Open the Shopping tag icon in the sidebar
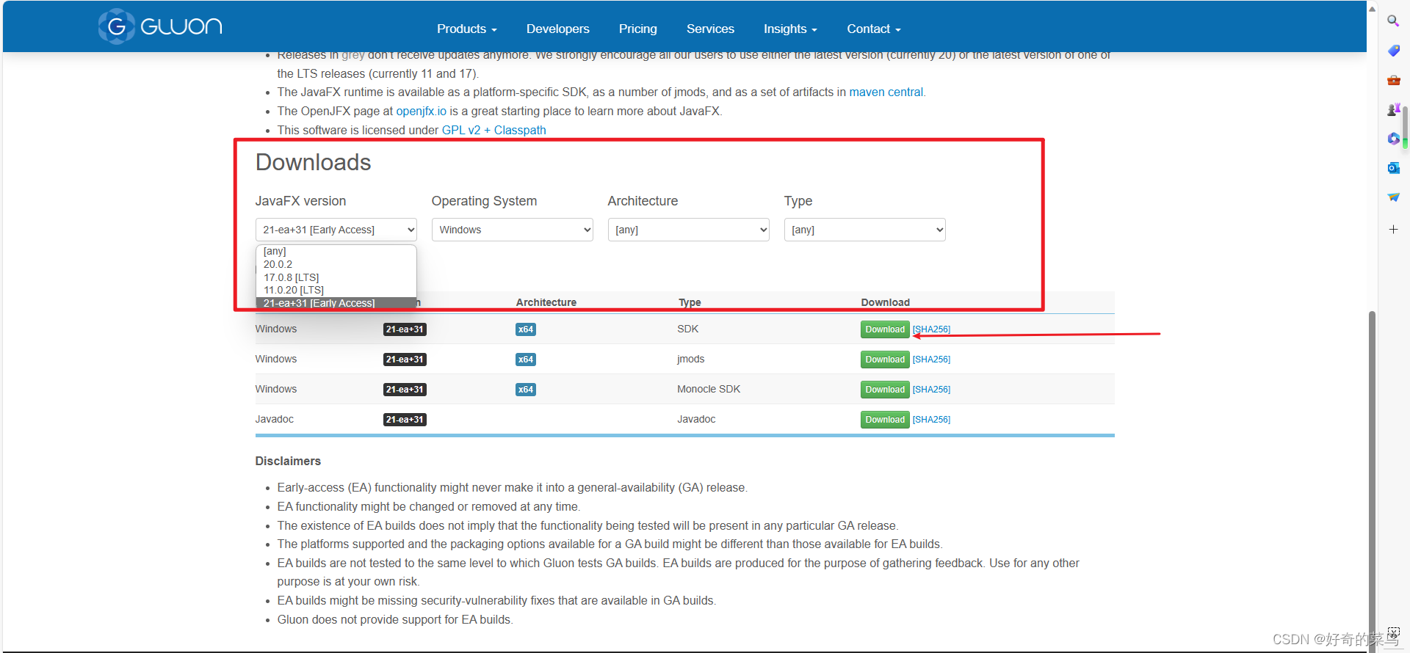The image size is (1410, 653). click(1393, 51)
